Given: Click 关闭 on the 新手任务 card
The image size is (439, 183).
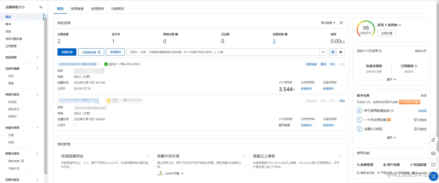Looking at the screenshot, I should [424, 96].
